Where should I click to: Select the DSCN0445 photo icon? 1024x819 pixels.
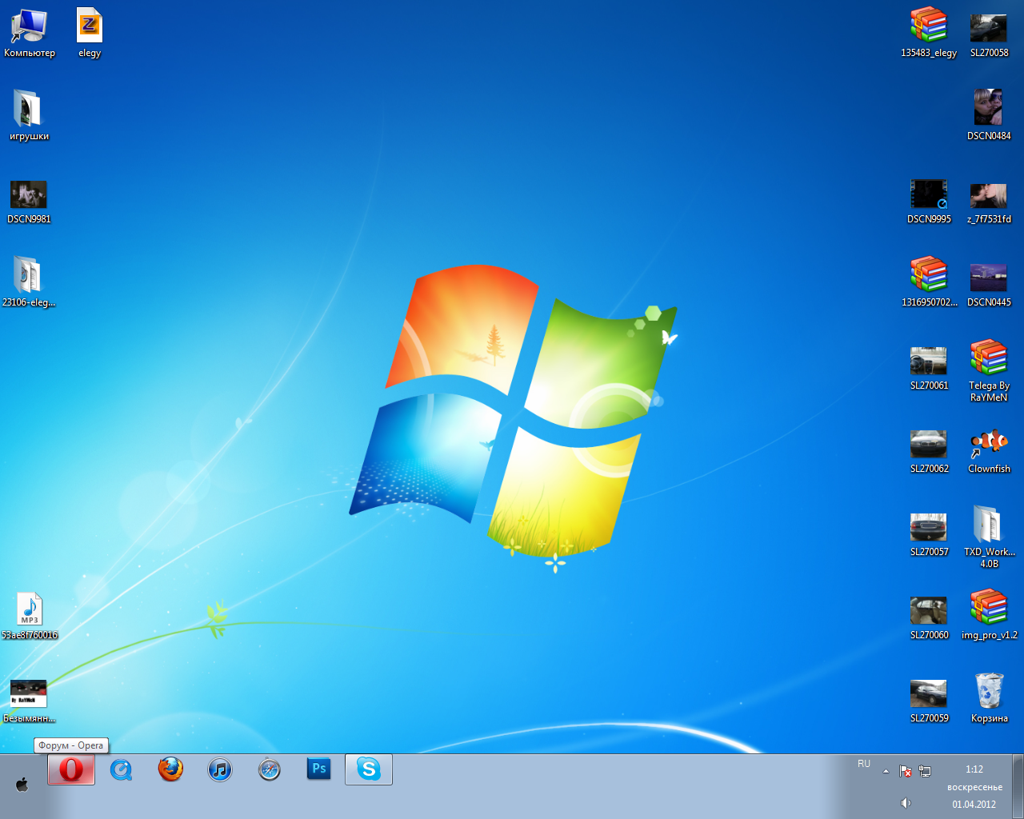989,285
